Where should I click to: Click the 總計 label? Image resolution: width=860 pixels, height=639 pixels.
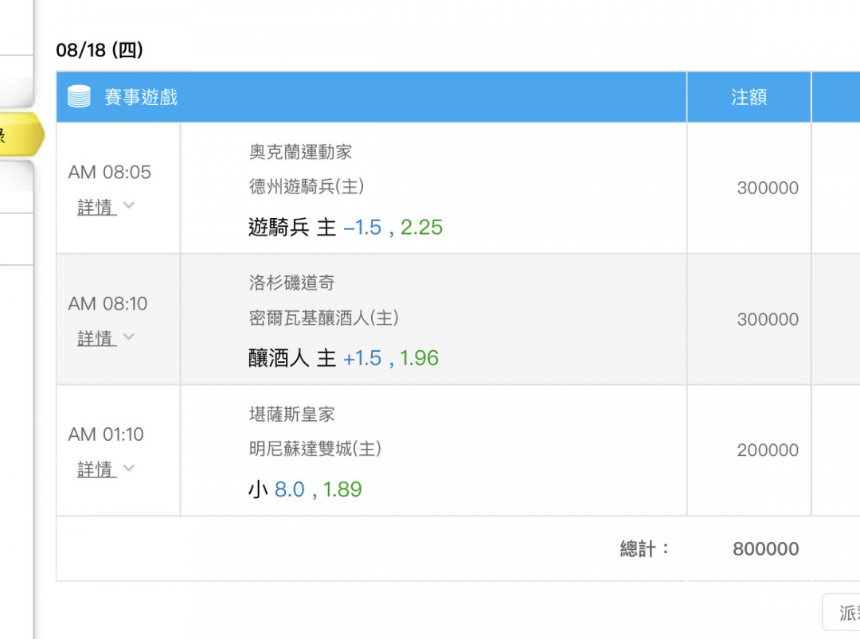tap(644, 548)
